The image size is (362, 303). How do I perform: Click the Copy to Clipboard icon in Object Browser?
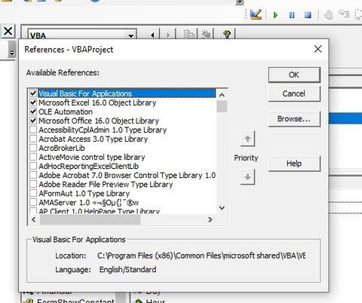coord(189,35)
